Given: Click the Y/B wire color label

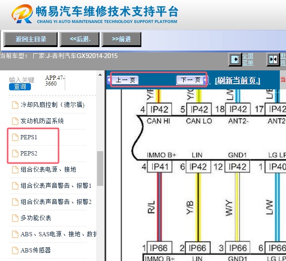Looking at the screenshot, I should point(190,208).
